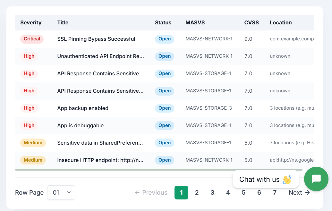The image size is (332, 211).
Task: Click the Status column header
Action: pyautogui.click(x=163, y=23)
